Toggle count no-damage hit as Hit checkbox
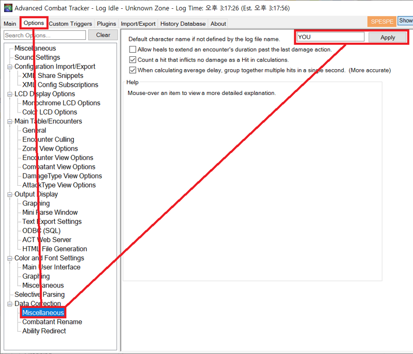Viewport: 413px width, 354px height. point(133,60)
